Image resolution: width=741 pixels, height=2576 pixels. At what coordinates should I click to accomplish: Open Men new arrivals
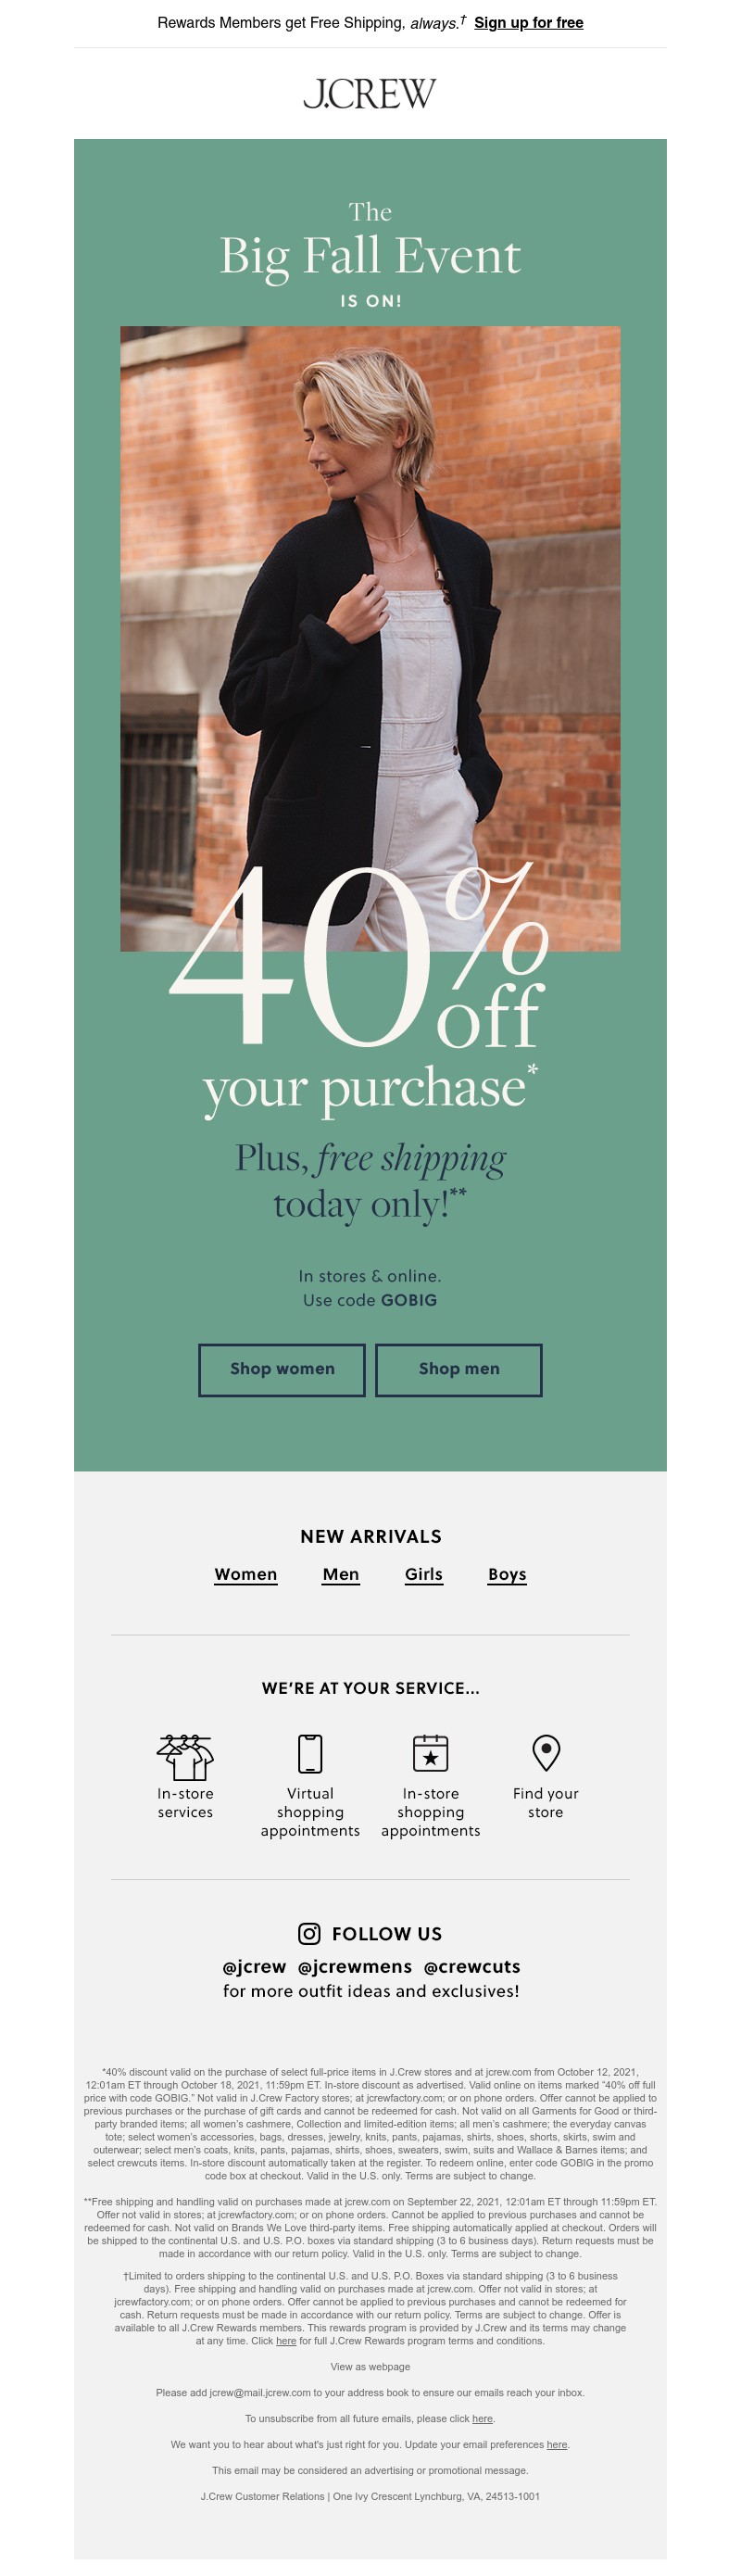click(x=341, y=1574)
